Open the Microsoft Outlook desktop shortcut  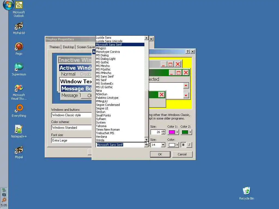click(x=19, y=9)
